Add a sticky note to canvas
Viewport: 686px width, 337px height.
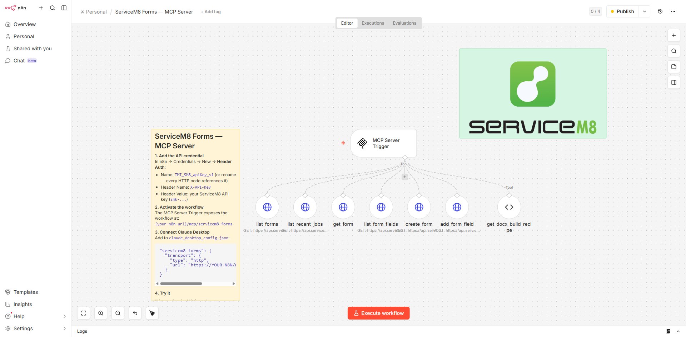[674, 67]
